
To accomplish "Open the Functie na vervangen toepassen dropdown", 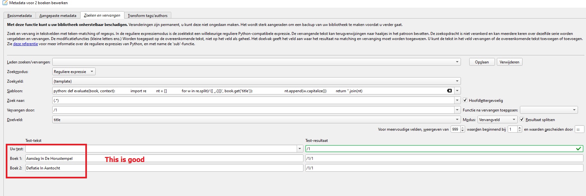I will (x=549, y=110).
